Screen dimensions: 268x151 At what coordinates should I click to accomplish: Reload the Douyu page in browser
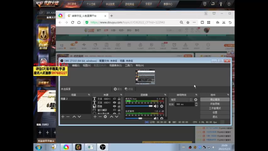pyautogui.click(x=73, y=22)
